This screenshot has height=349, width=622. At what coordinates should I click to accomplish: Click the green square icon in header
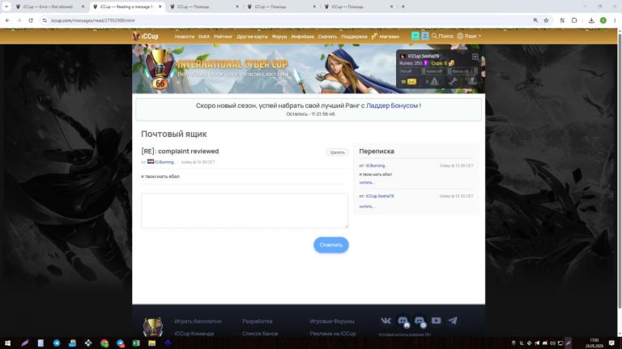pyautogui.click(x=415, y=36)
